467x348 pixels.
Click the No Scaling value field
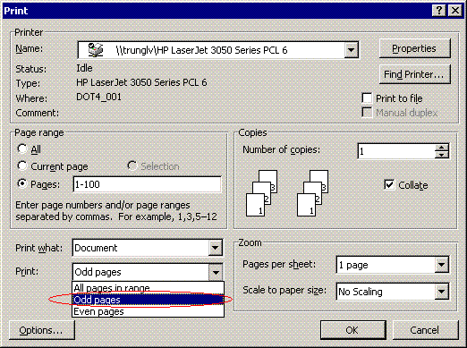[x=386, y=292]
